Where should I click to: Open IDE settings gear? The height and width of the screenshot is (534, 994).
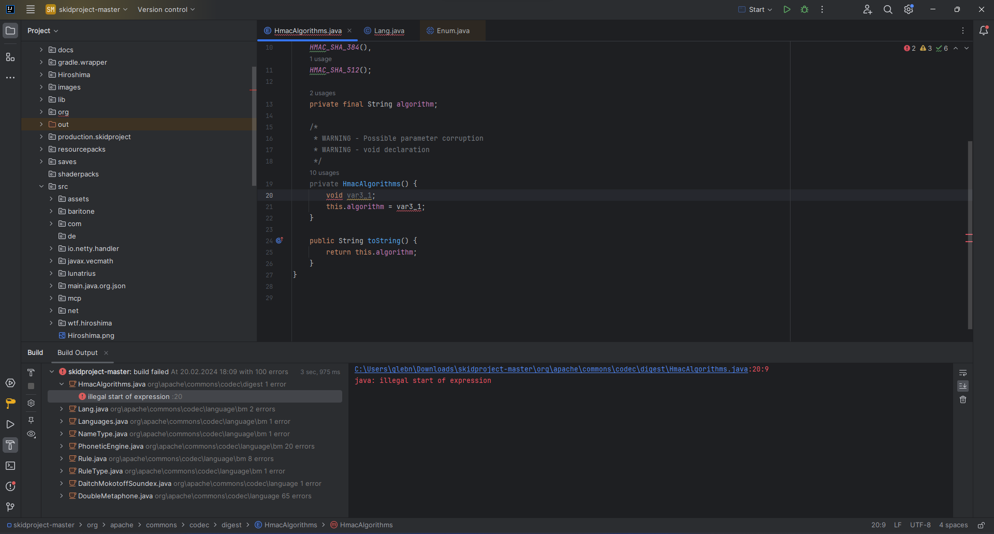coord(909,9)
